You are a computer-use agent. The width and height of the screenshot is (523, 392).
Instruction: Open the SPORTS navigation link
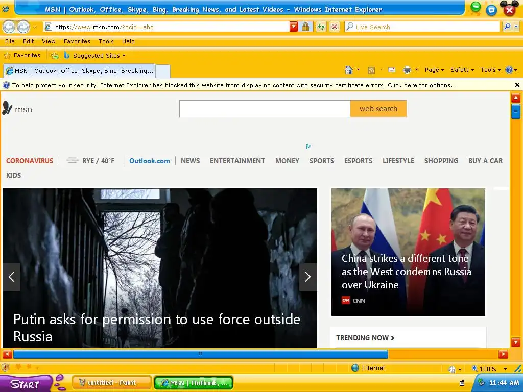pyautogui.click(x=322, y=161)
